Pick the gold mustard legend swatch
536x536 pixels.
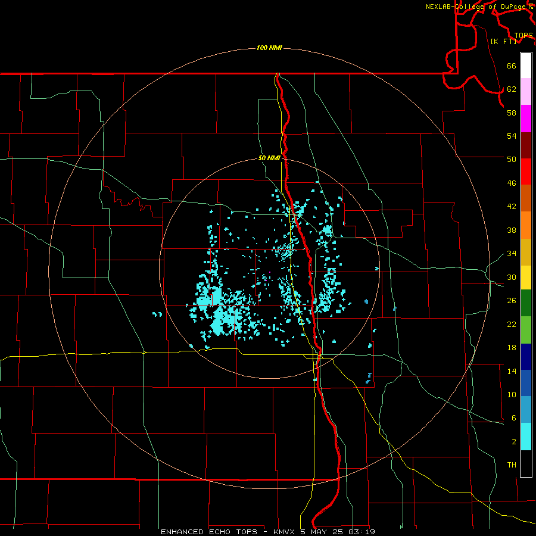pos(526,252)
